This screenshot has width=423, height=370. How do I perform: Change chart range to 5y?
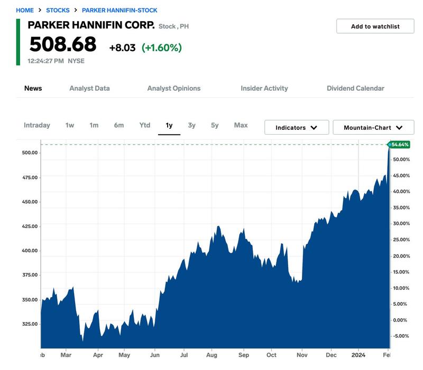point(215,125)
